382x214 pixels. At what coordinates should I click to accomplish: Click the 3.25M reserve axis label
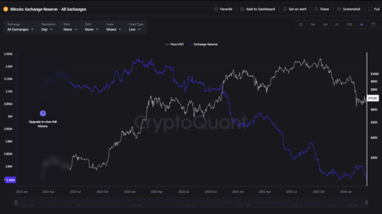(8, 54)
